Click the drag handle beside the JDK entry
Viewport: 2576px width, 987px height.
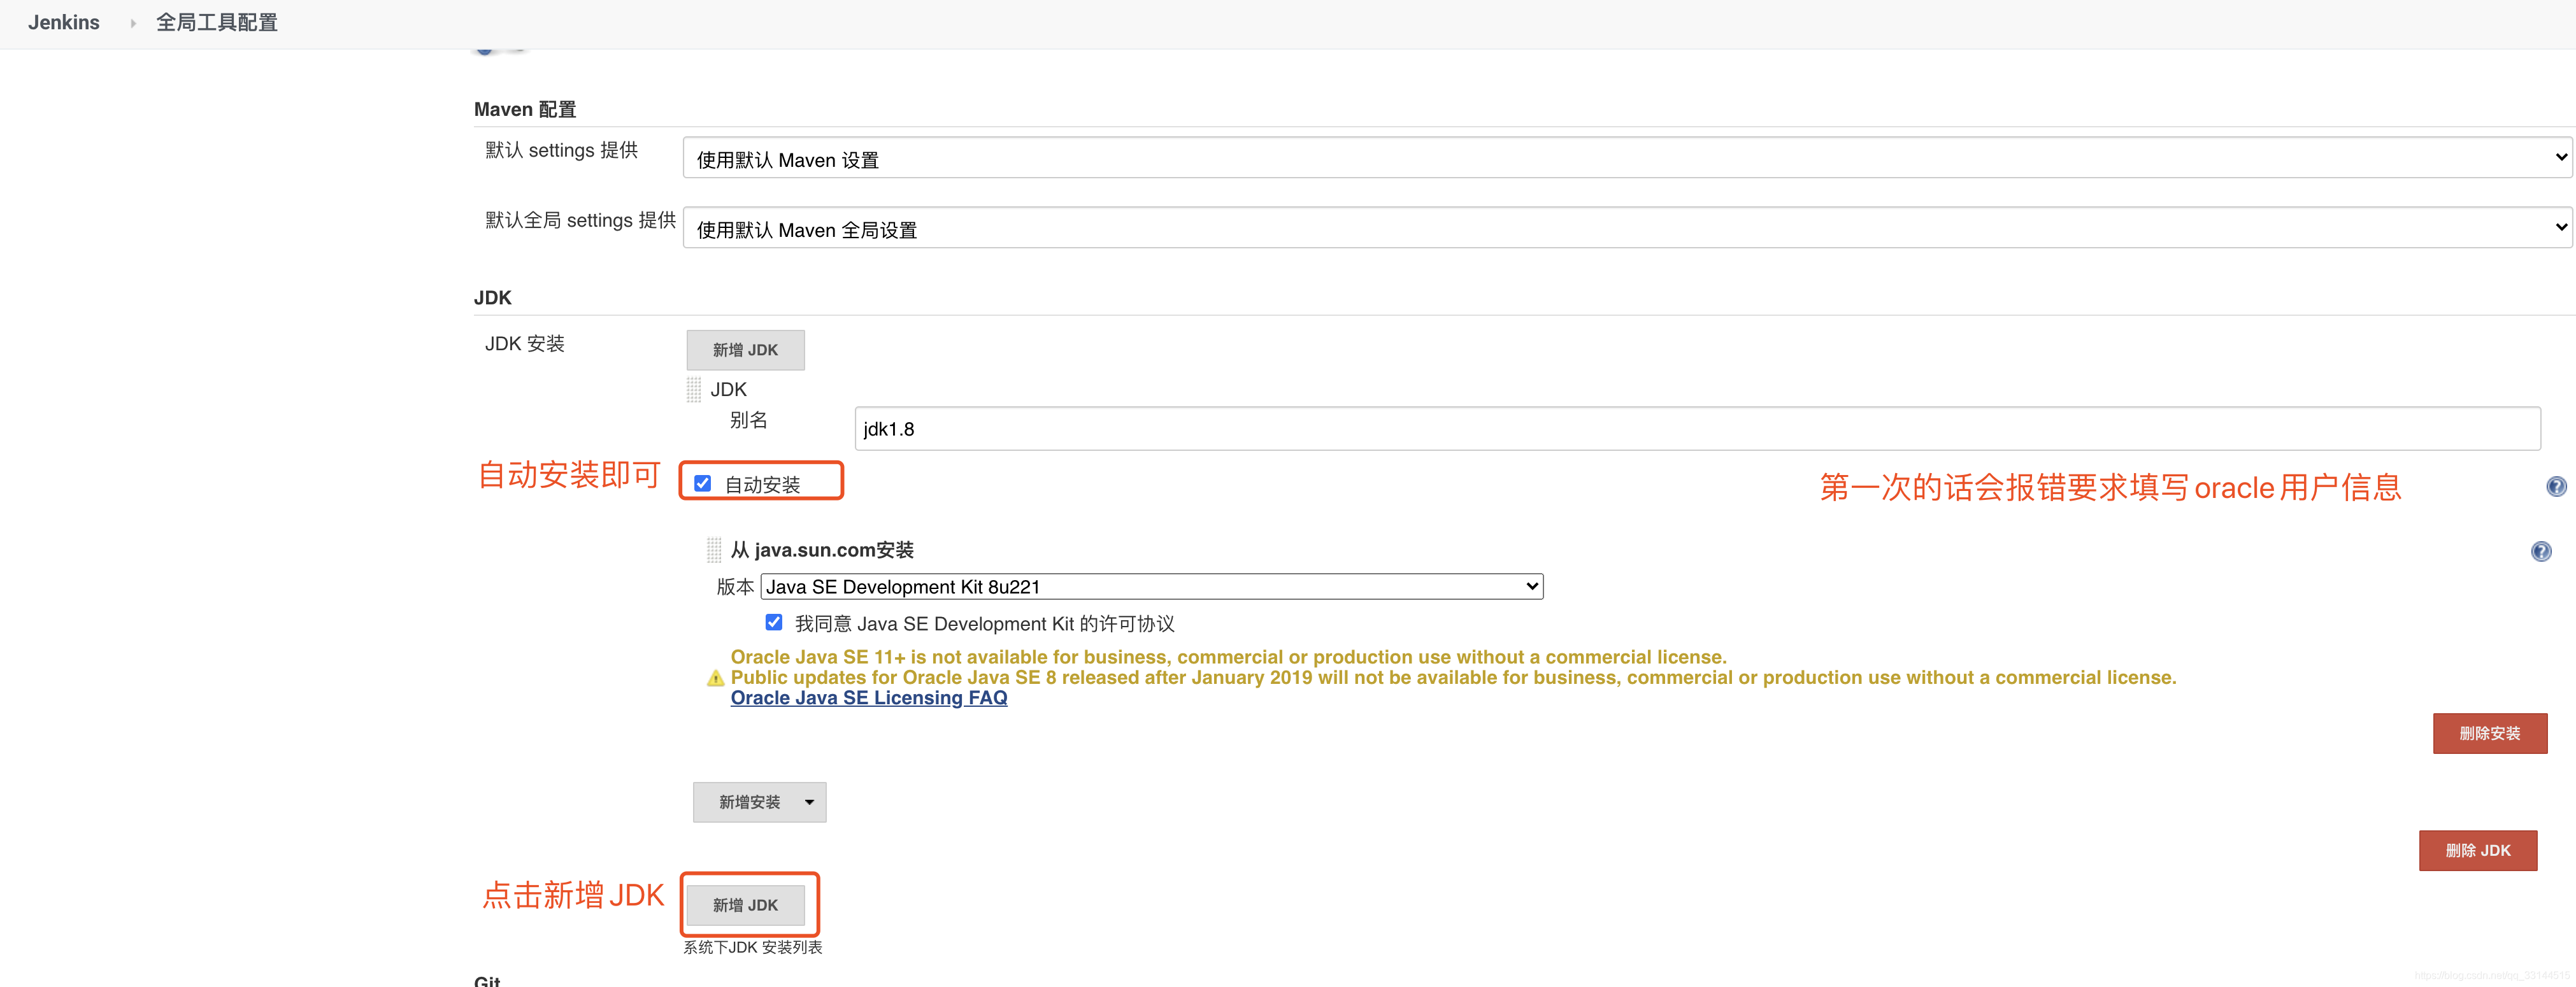[x=694, y=390]
